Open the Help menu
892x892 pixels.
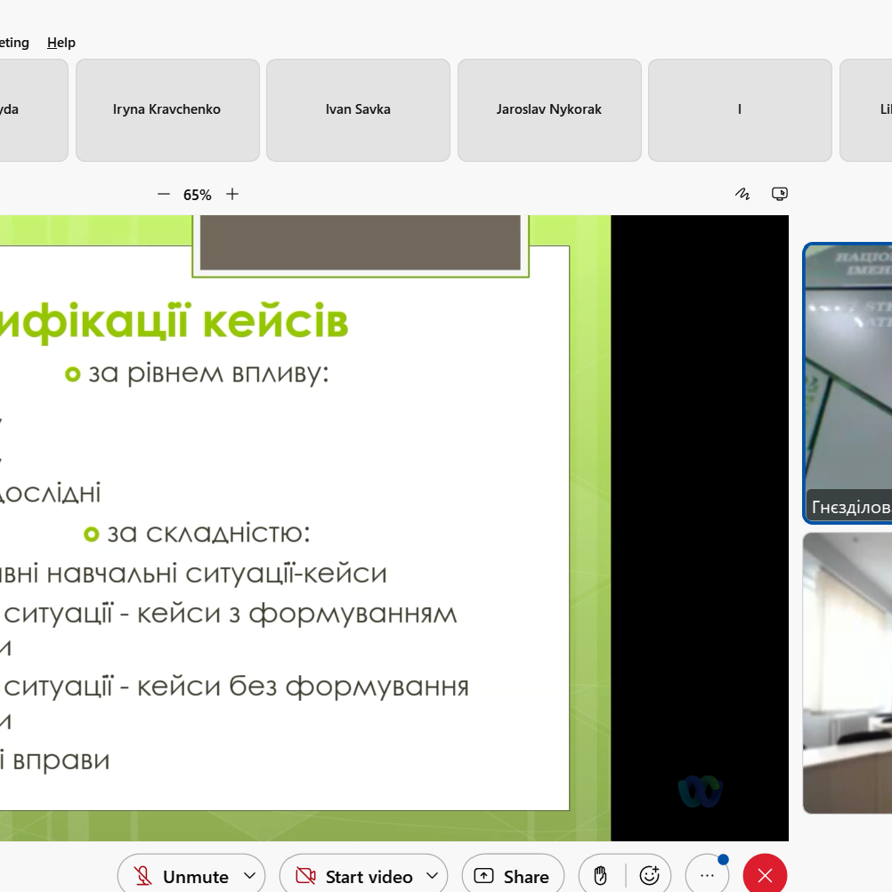pyautogui.click(x=61, y=43)
